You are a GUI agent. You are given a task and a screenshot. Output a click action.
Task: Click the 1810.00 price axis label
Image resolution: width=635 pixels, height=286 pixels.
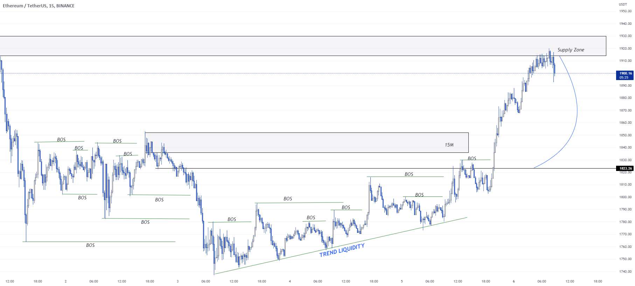[625, 185]
